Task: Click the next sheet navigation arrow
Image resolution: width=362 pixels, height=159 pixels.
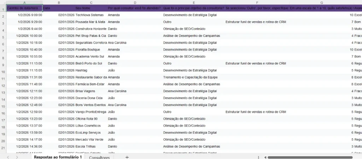Action: click(x=17, y=157)
